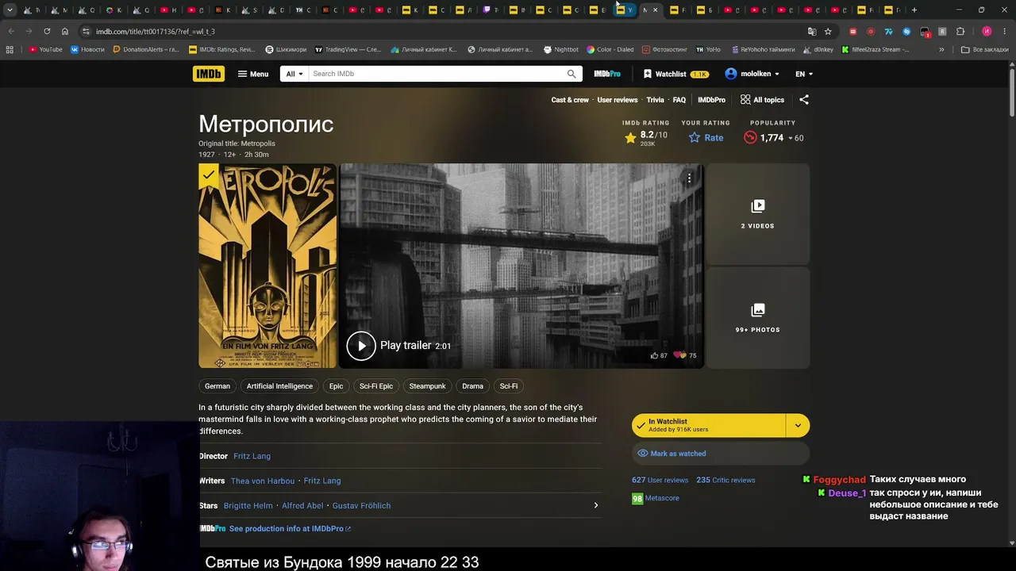Image resolution: width=1016 pixels, height=571 pixels.
Task: Open Alfred Abel's page
Action: (x=302, y=506)
